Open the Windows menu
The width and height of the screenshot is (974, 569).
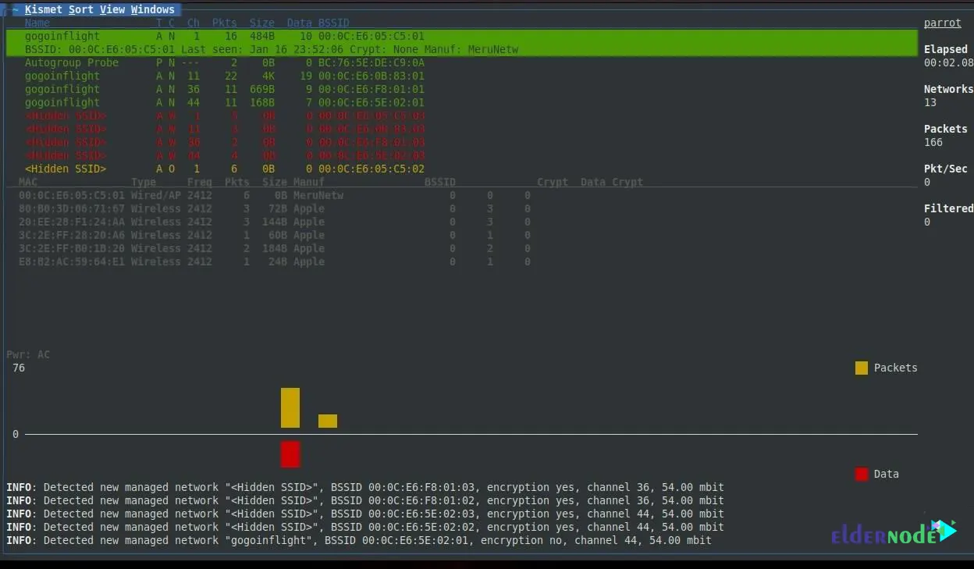[153, 9]
